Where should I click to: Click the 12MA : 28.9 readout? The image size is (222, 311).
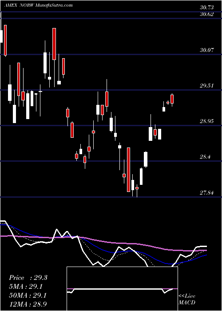pyautogui.click(x=28, y=304)
